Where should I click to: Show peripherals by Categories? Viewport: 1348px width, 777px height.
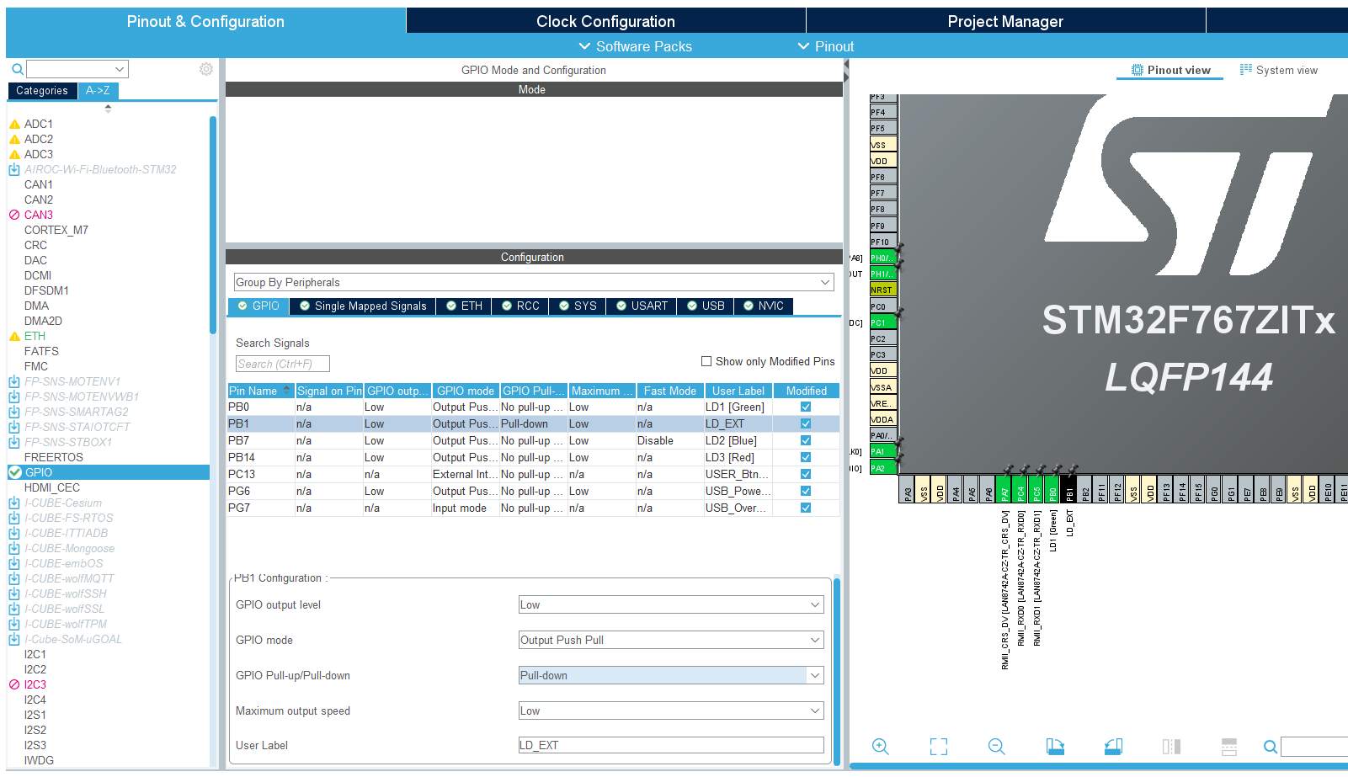pos(42,90)
